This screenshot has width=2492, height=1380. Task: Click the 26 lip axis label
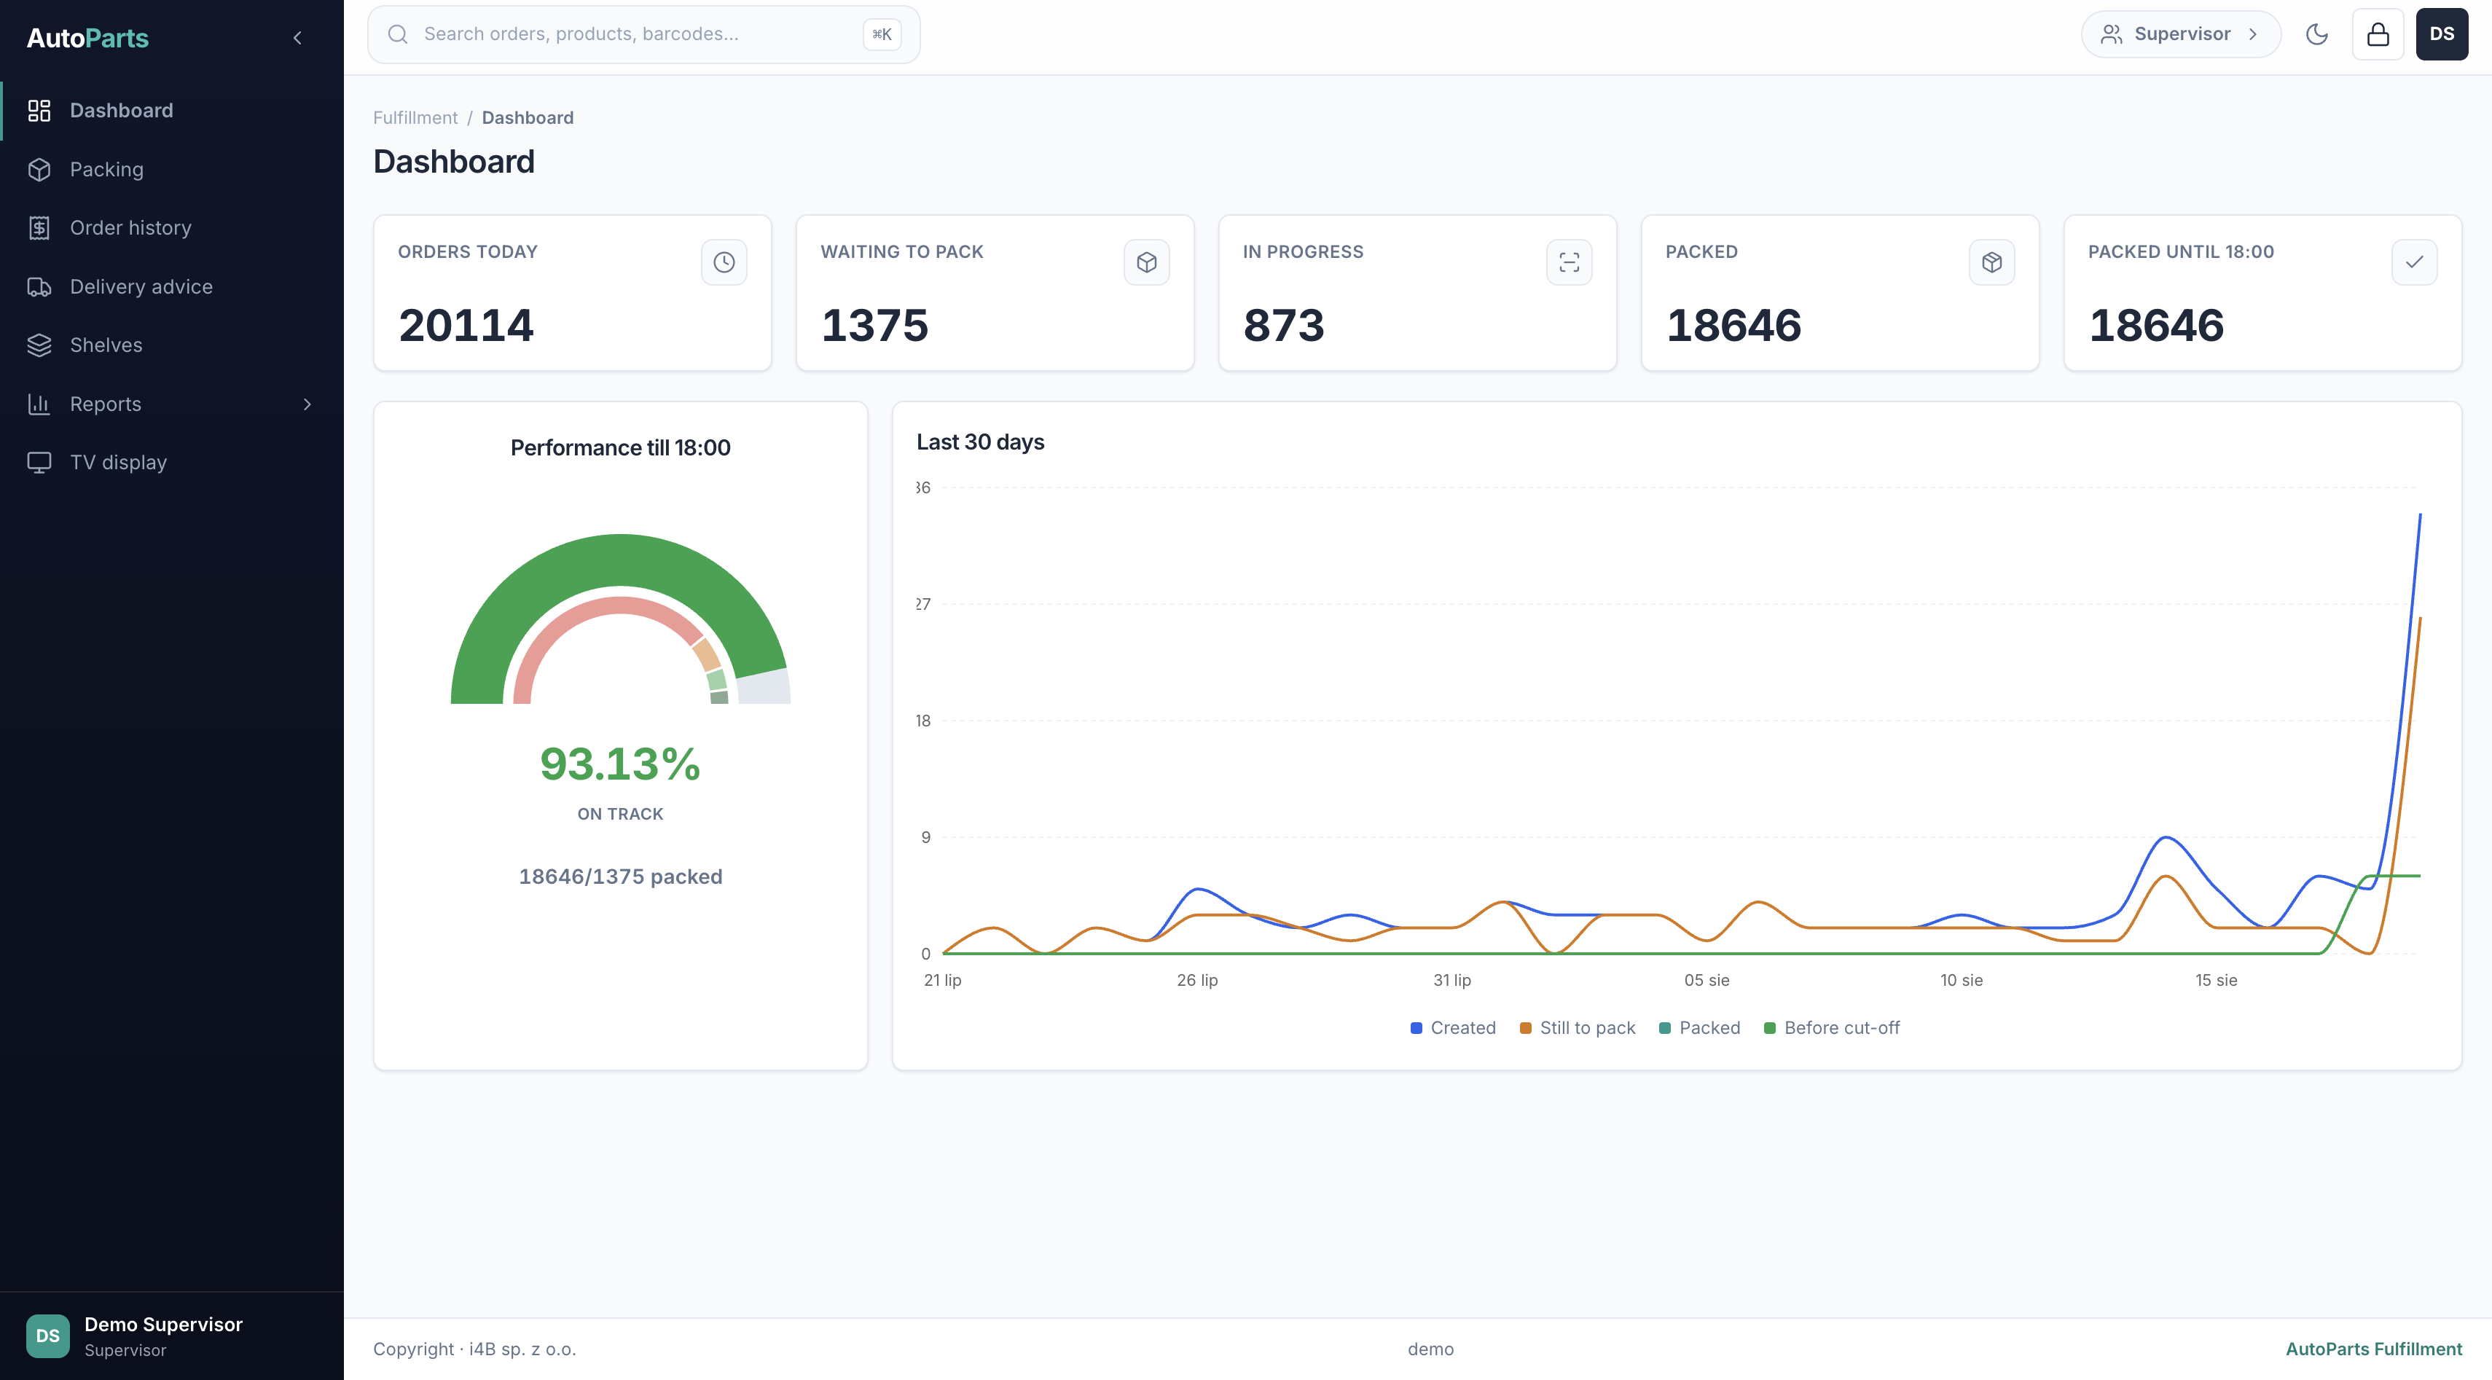pos(1196,980)
